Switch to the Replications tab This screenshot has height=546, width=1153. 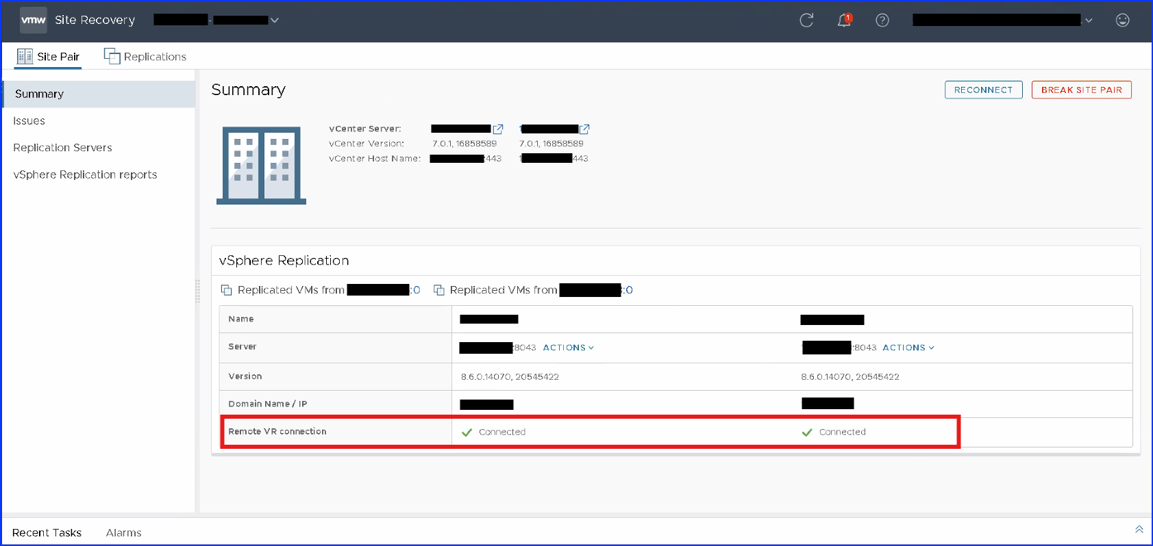(145, 57)
